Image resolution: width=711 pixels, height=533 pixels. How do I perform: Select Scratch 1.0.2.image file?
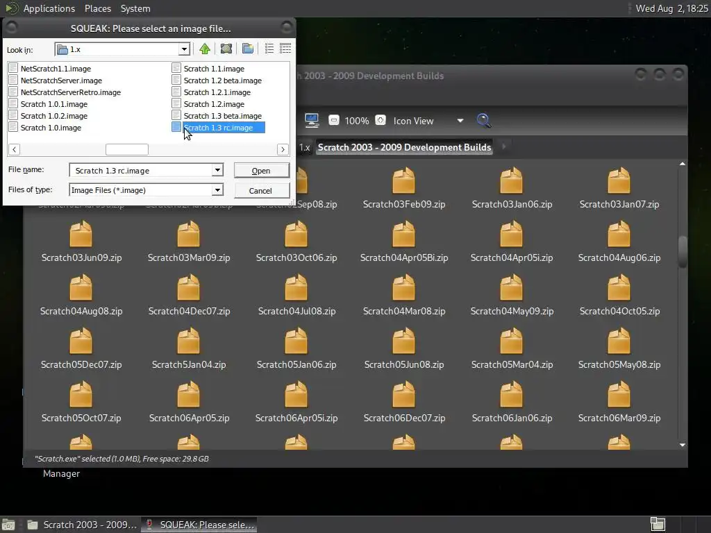(x=54, y=116)
